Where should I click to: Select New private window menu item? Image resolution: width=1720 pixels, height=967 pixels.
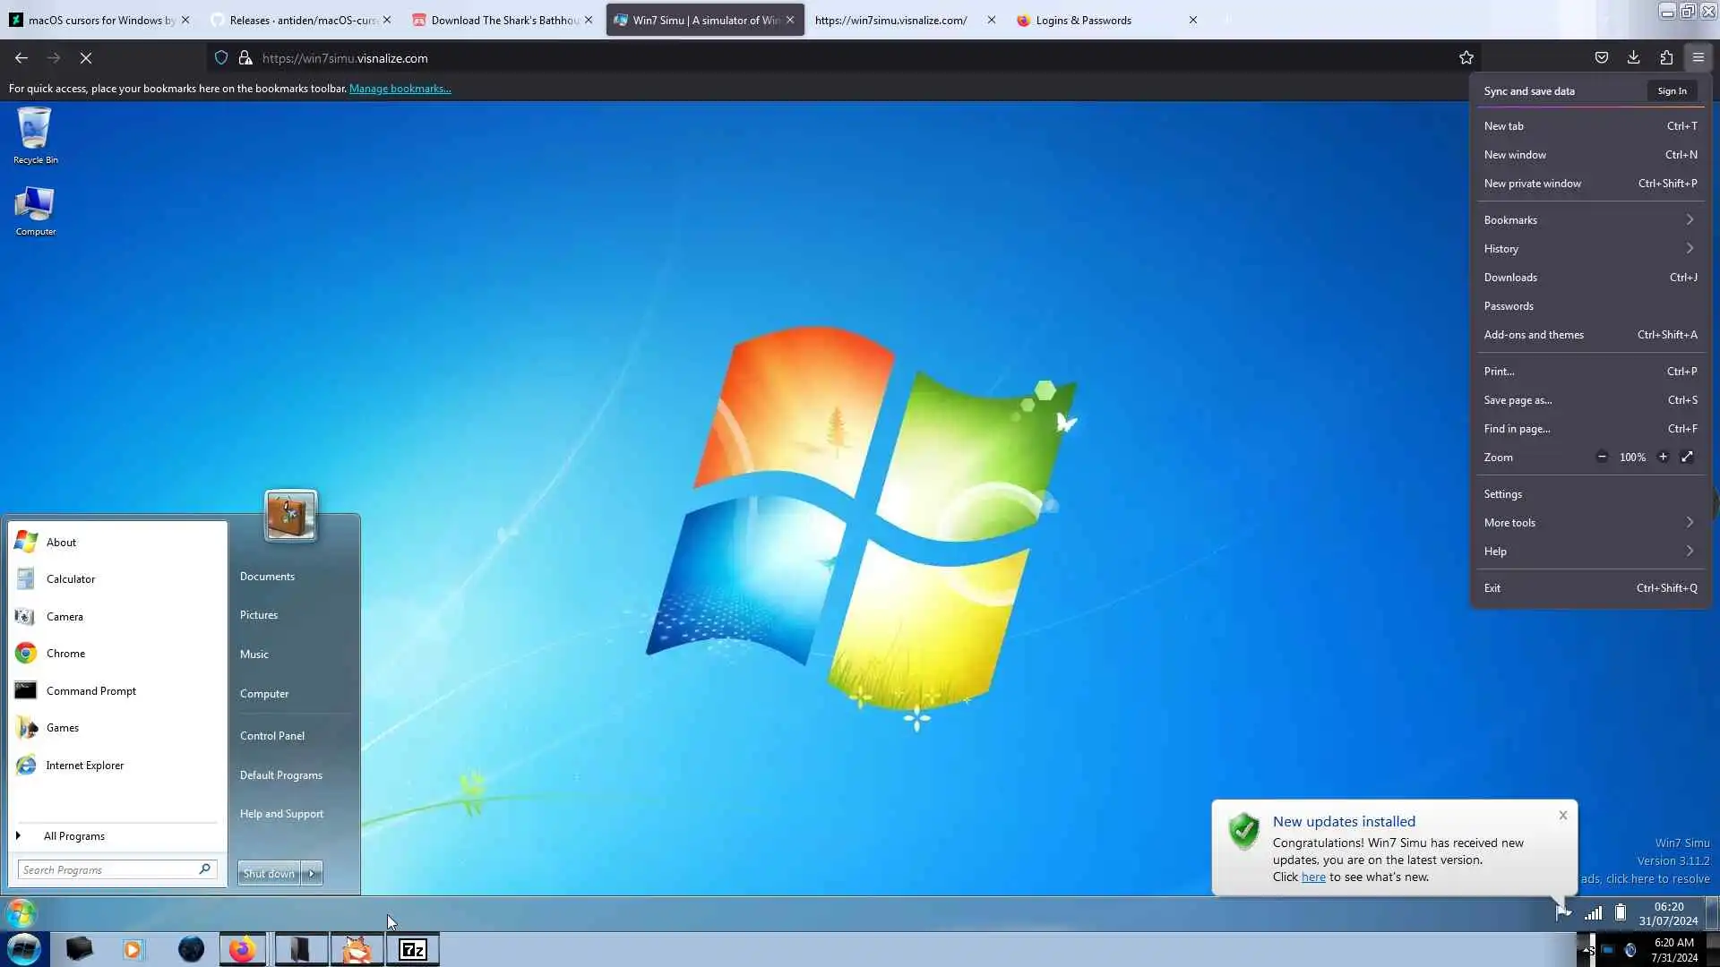click(1532, 184)
